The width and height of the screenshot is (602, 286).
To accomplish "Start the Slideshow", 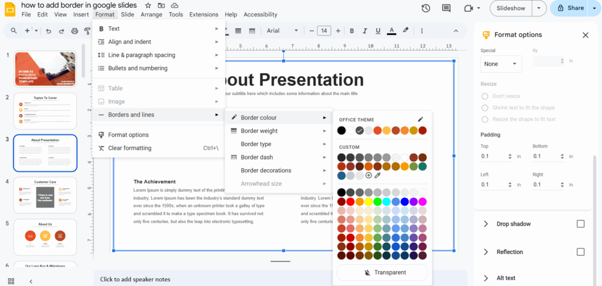I will (x=511, y=8).
